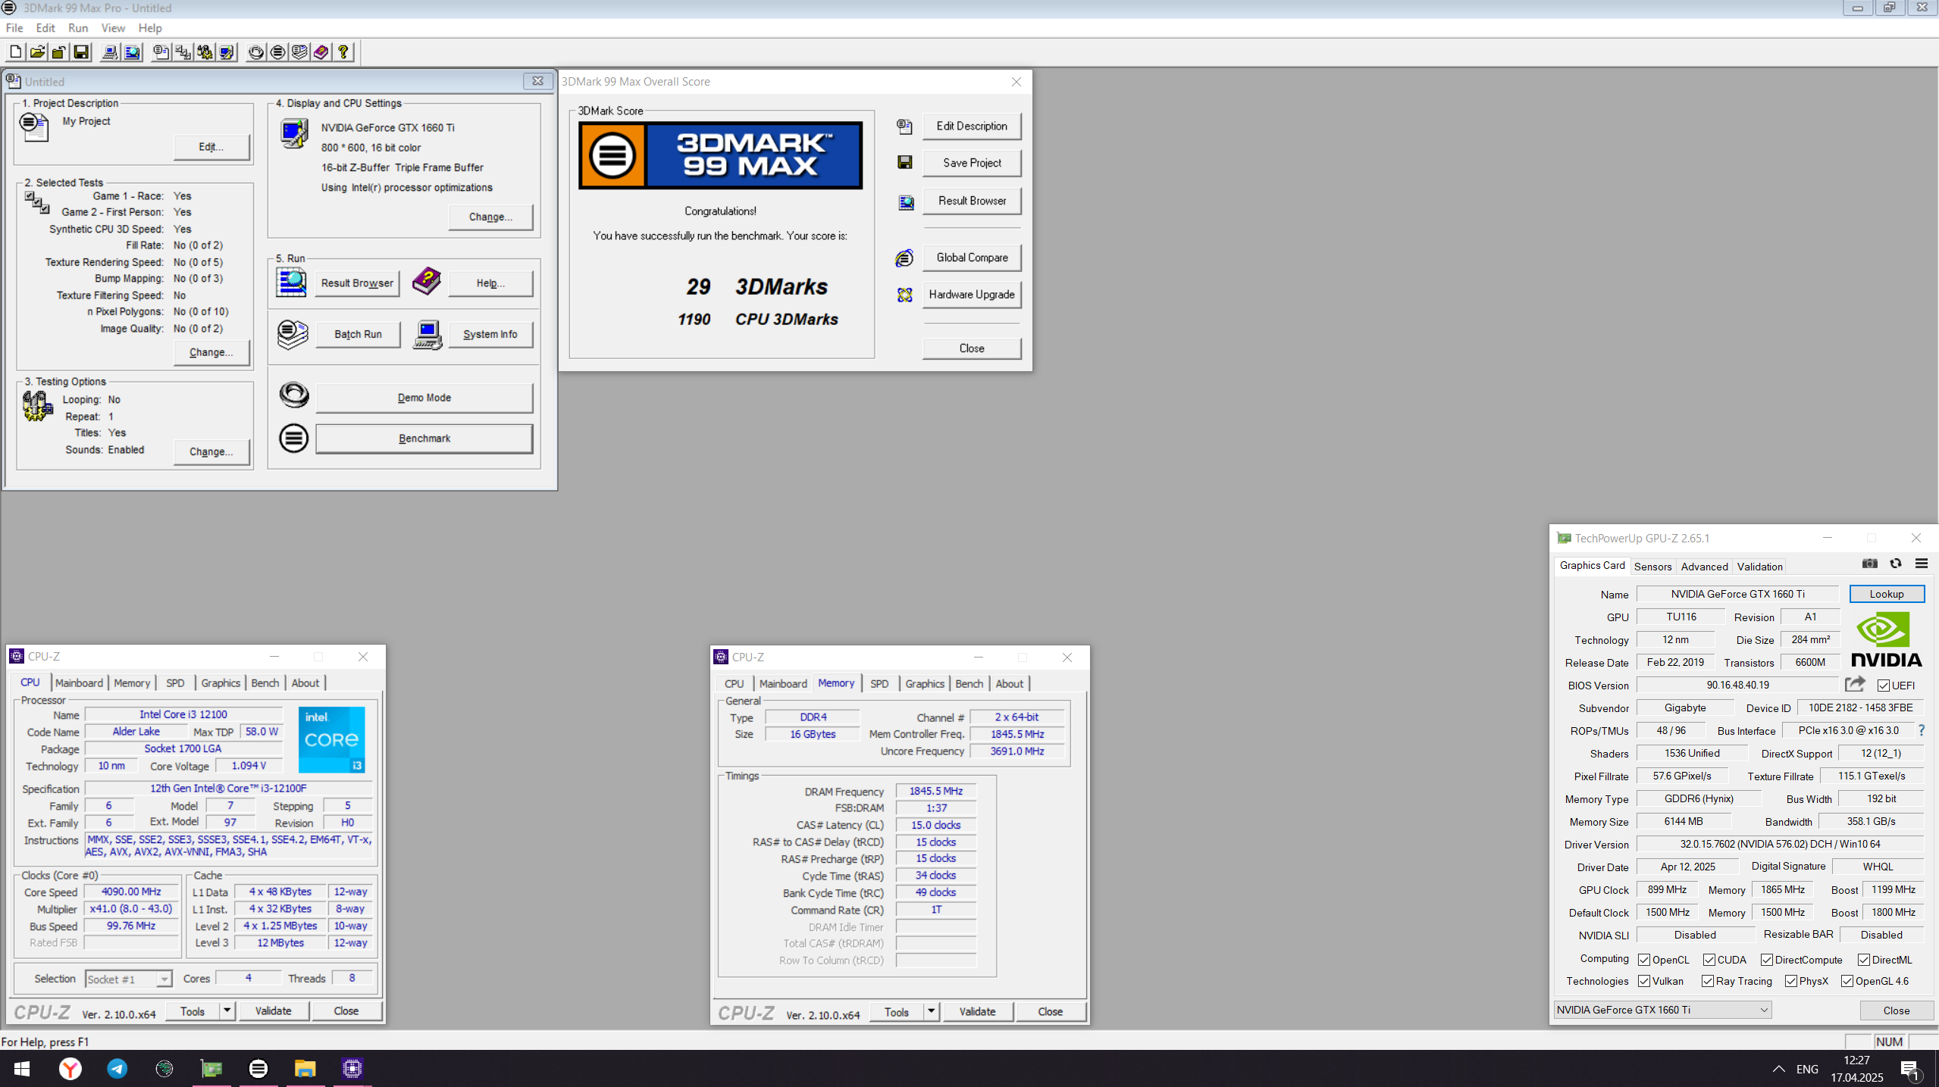
Task: Open Yandex browser from the taskbar
Action: [70, 1068]
